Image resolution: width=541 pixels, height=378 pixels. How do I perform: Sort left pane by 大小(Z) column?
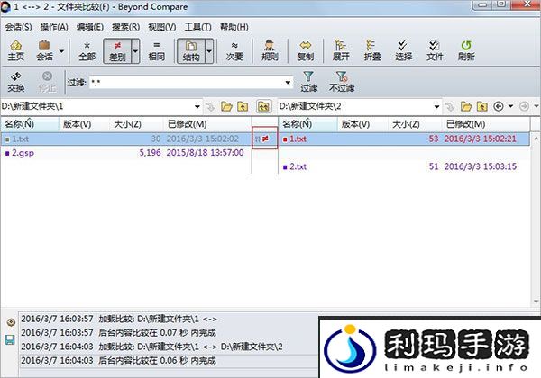pos(136,124)
